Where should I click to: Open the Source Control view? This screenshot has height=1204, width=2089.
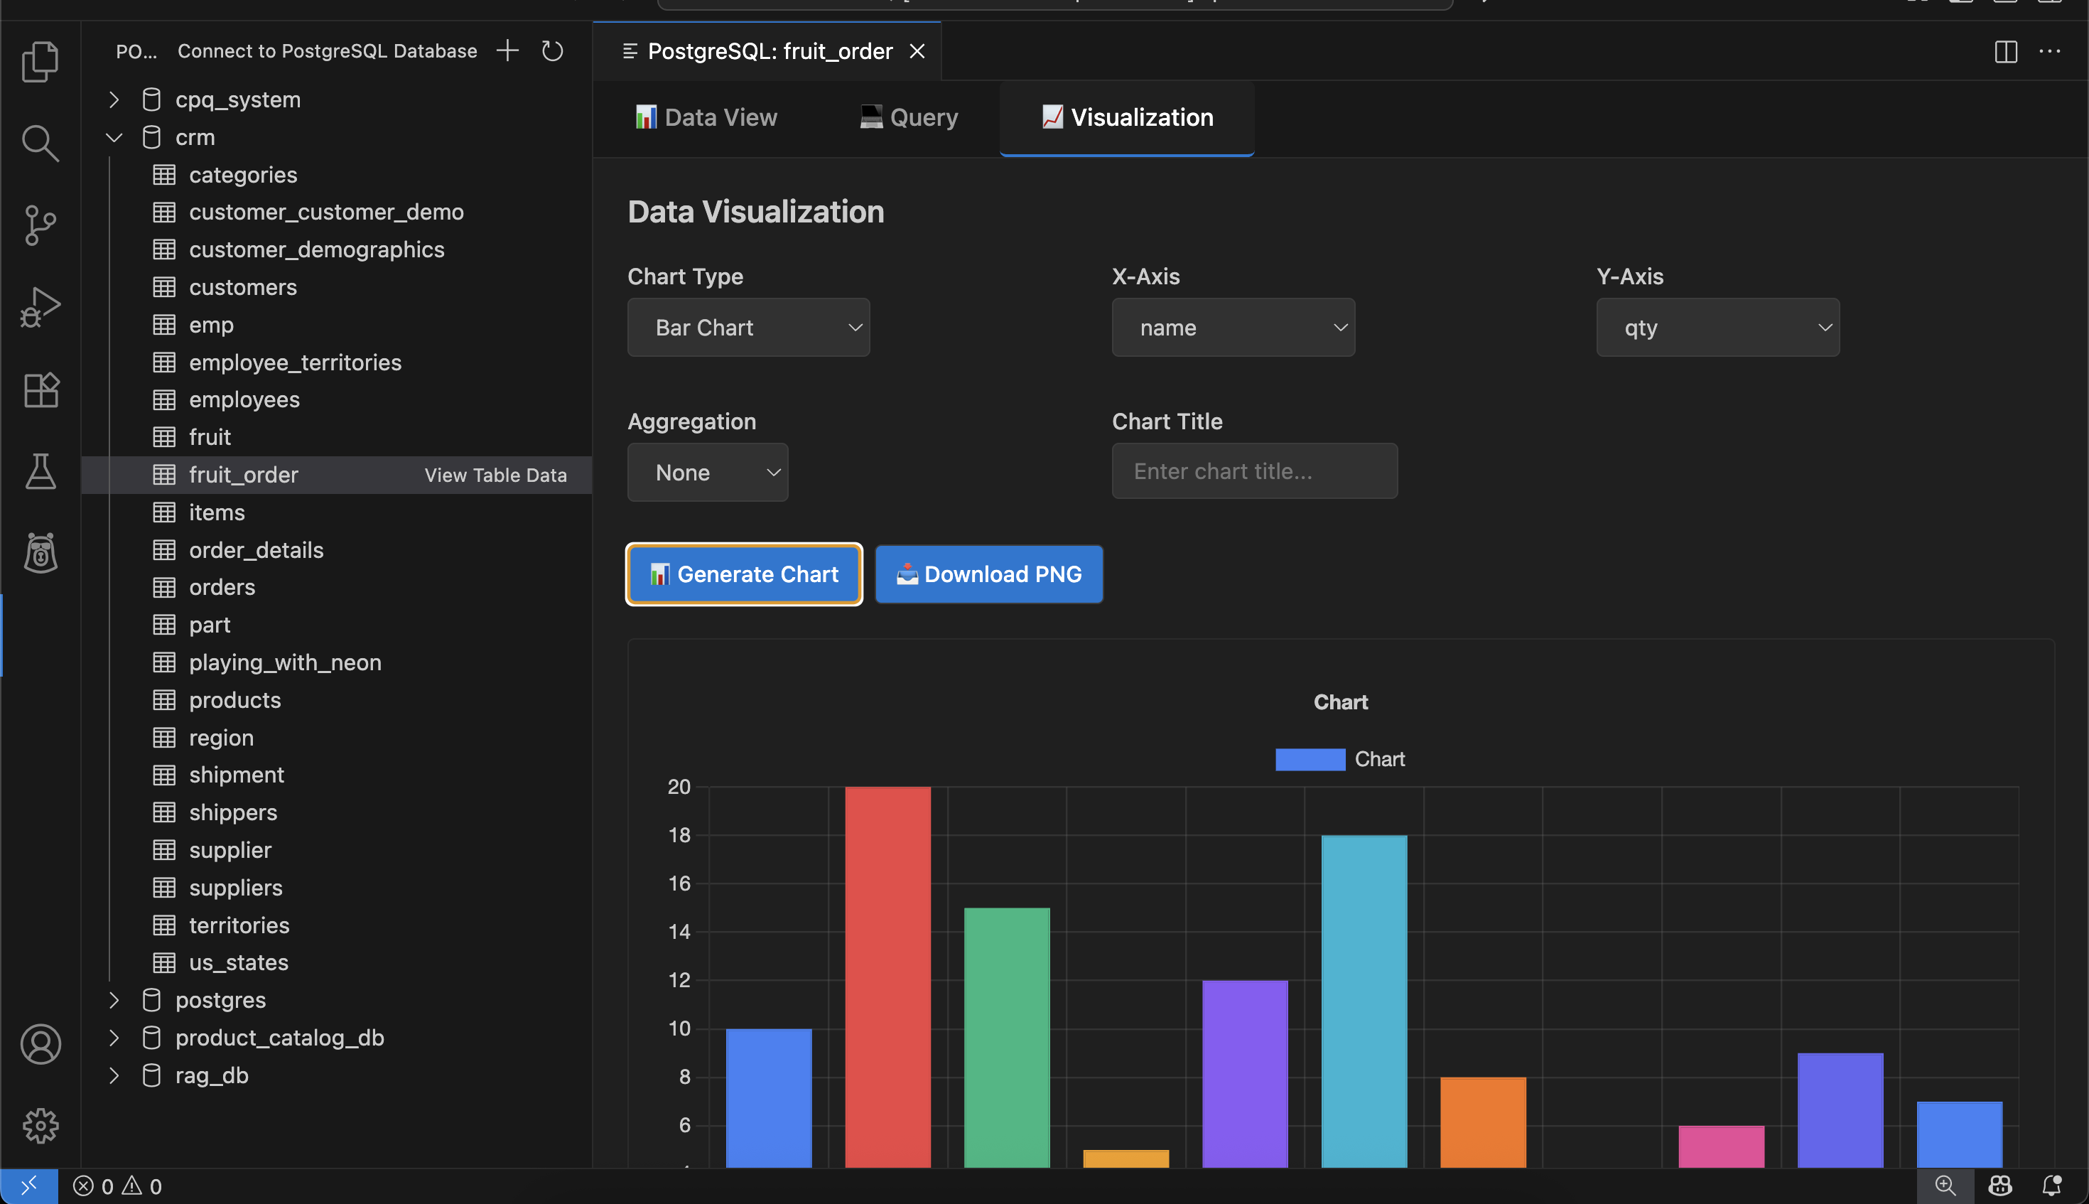click(x=40, y=225)
